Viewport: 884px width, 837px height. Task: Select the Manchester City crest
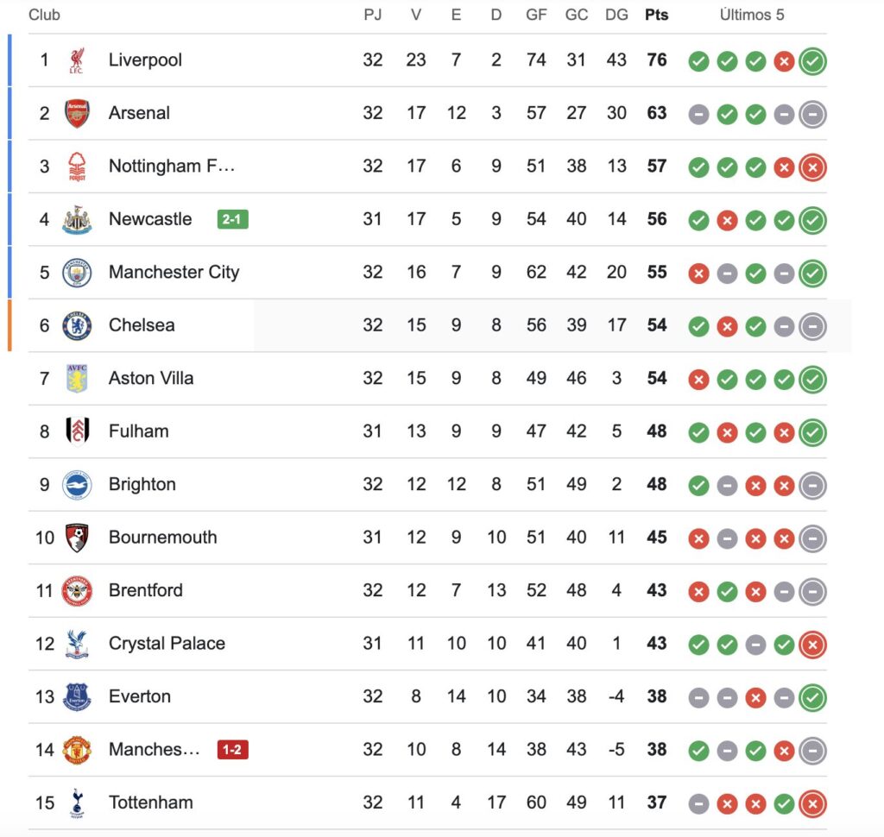point(77,272)
